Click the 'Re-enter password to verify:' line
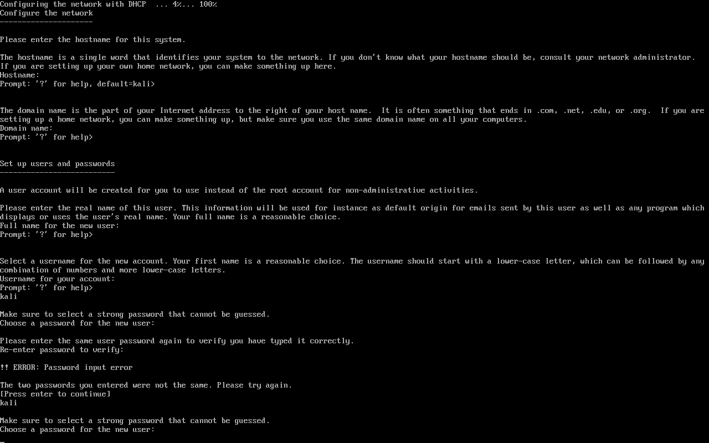Viewport: 709px width, 443px height. pos(62,350)
